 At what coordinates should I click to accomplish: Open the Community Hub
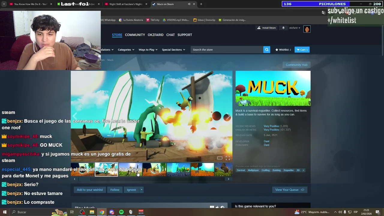pos(296,65)
